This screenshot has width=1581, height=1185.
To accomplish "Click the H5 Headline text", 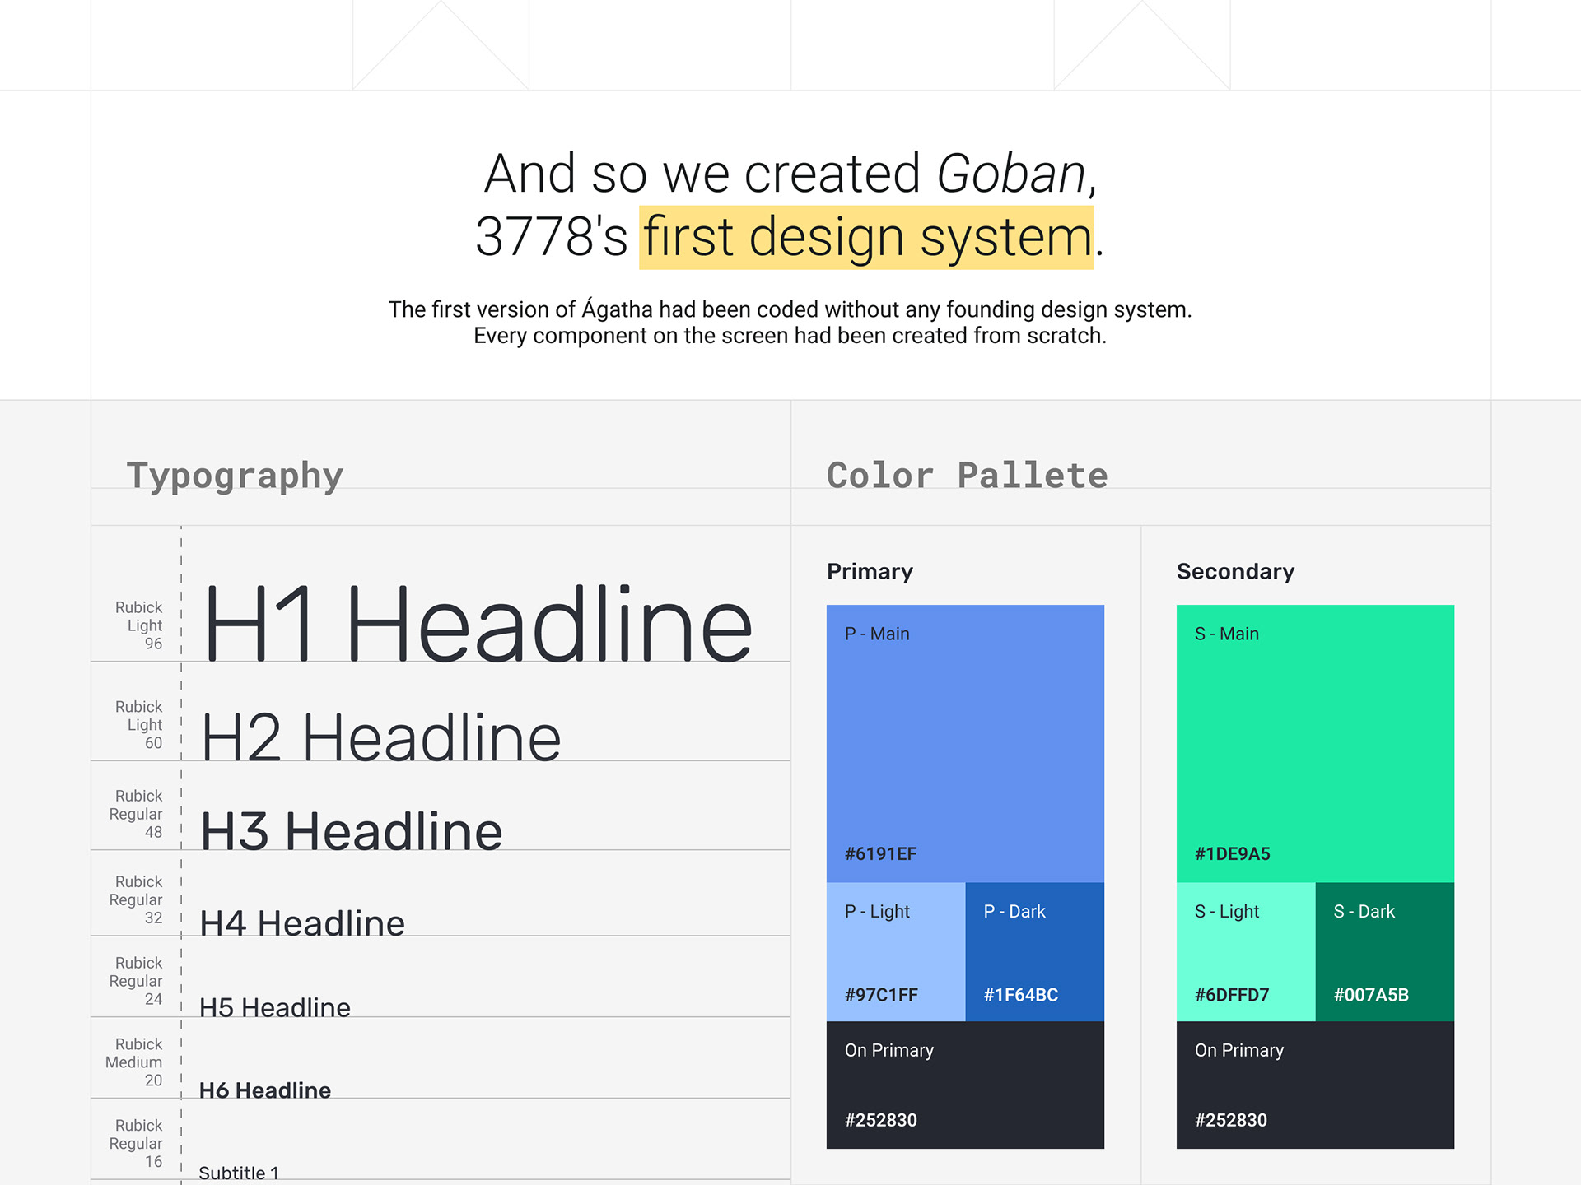I will 275,1007.
